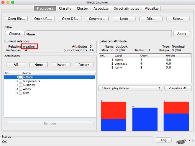Click the Save... button

point(178,19)
